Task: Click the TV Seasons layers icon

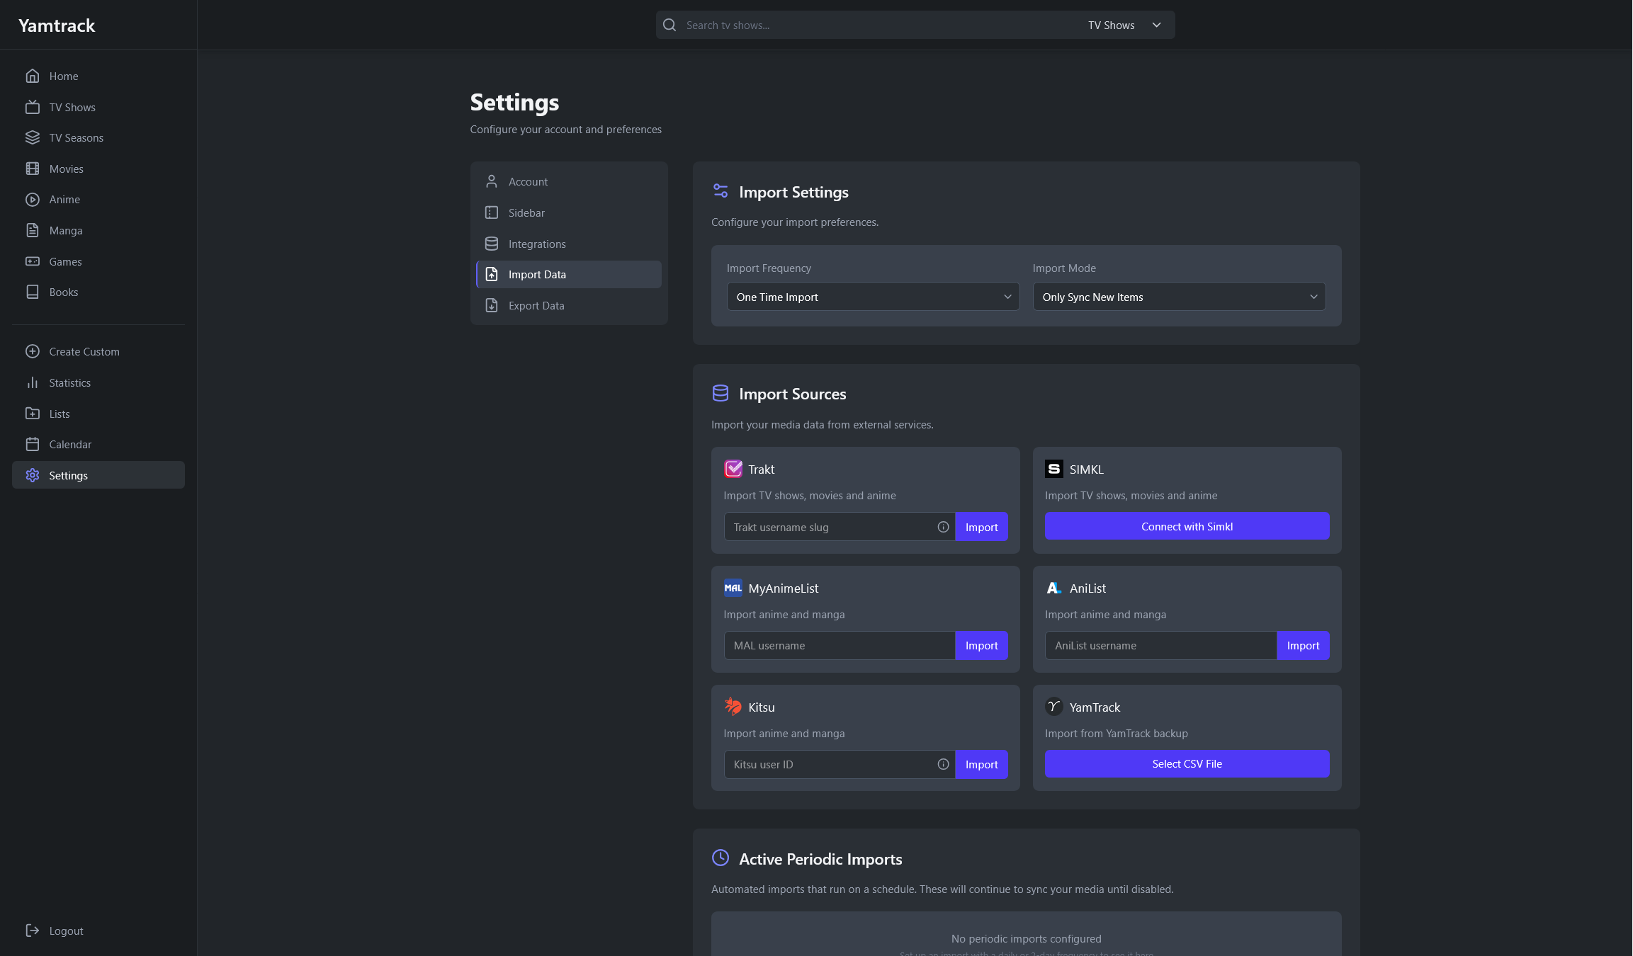Action: click(x=33, y=137)
